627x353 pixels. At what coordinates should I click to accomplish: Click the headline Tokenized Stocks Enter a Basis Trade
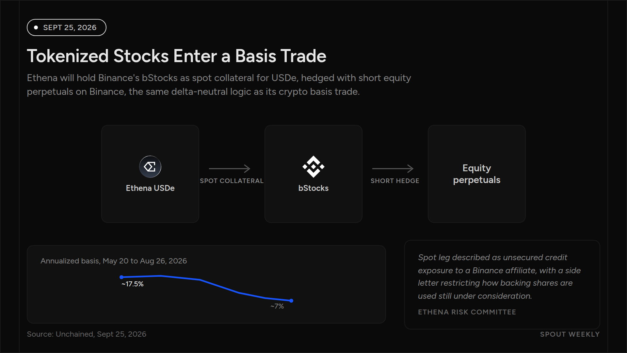click(177, 56)
